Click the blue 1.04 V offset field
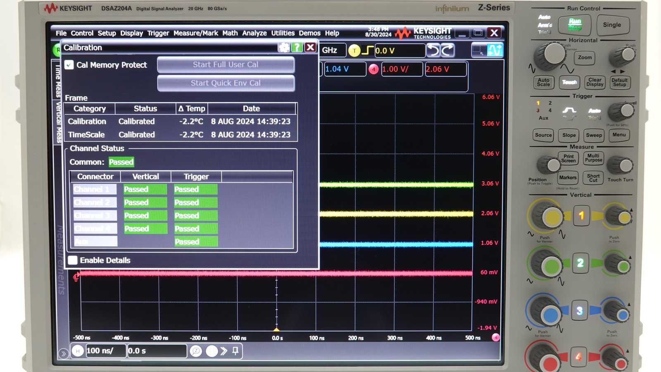 [345, 69]
